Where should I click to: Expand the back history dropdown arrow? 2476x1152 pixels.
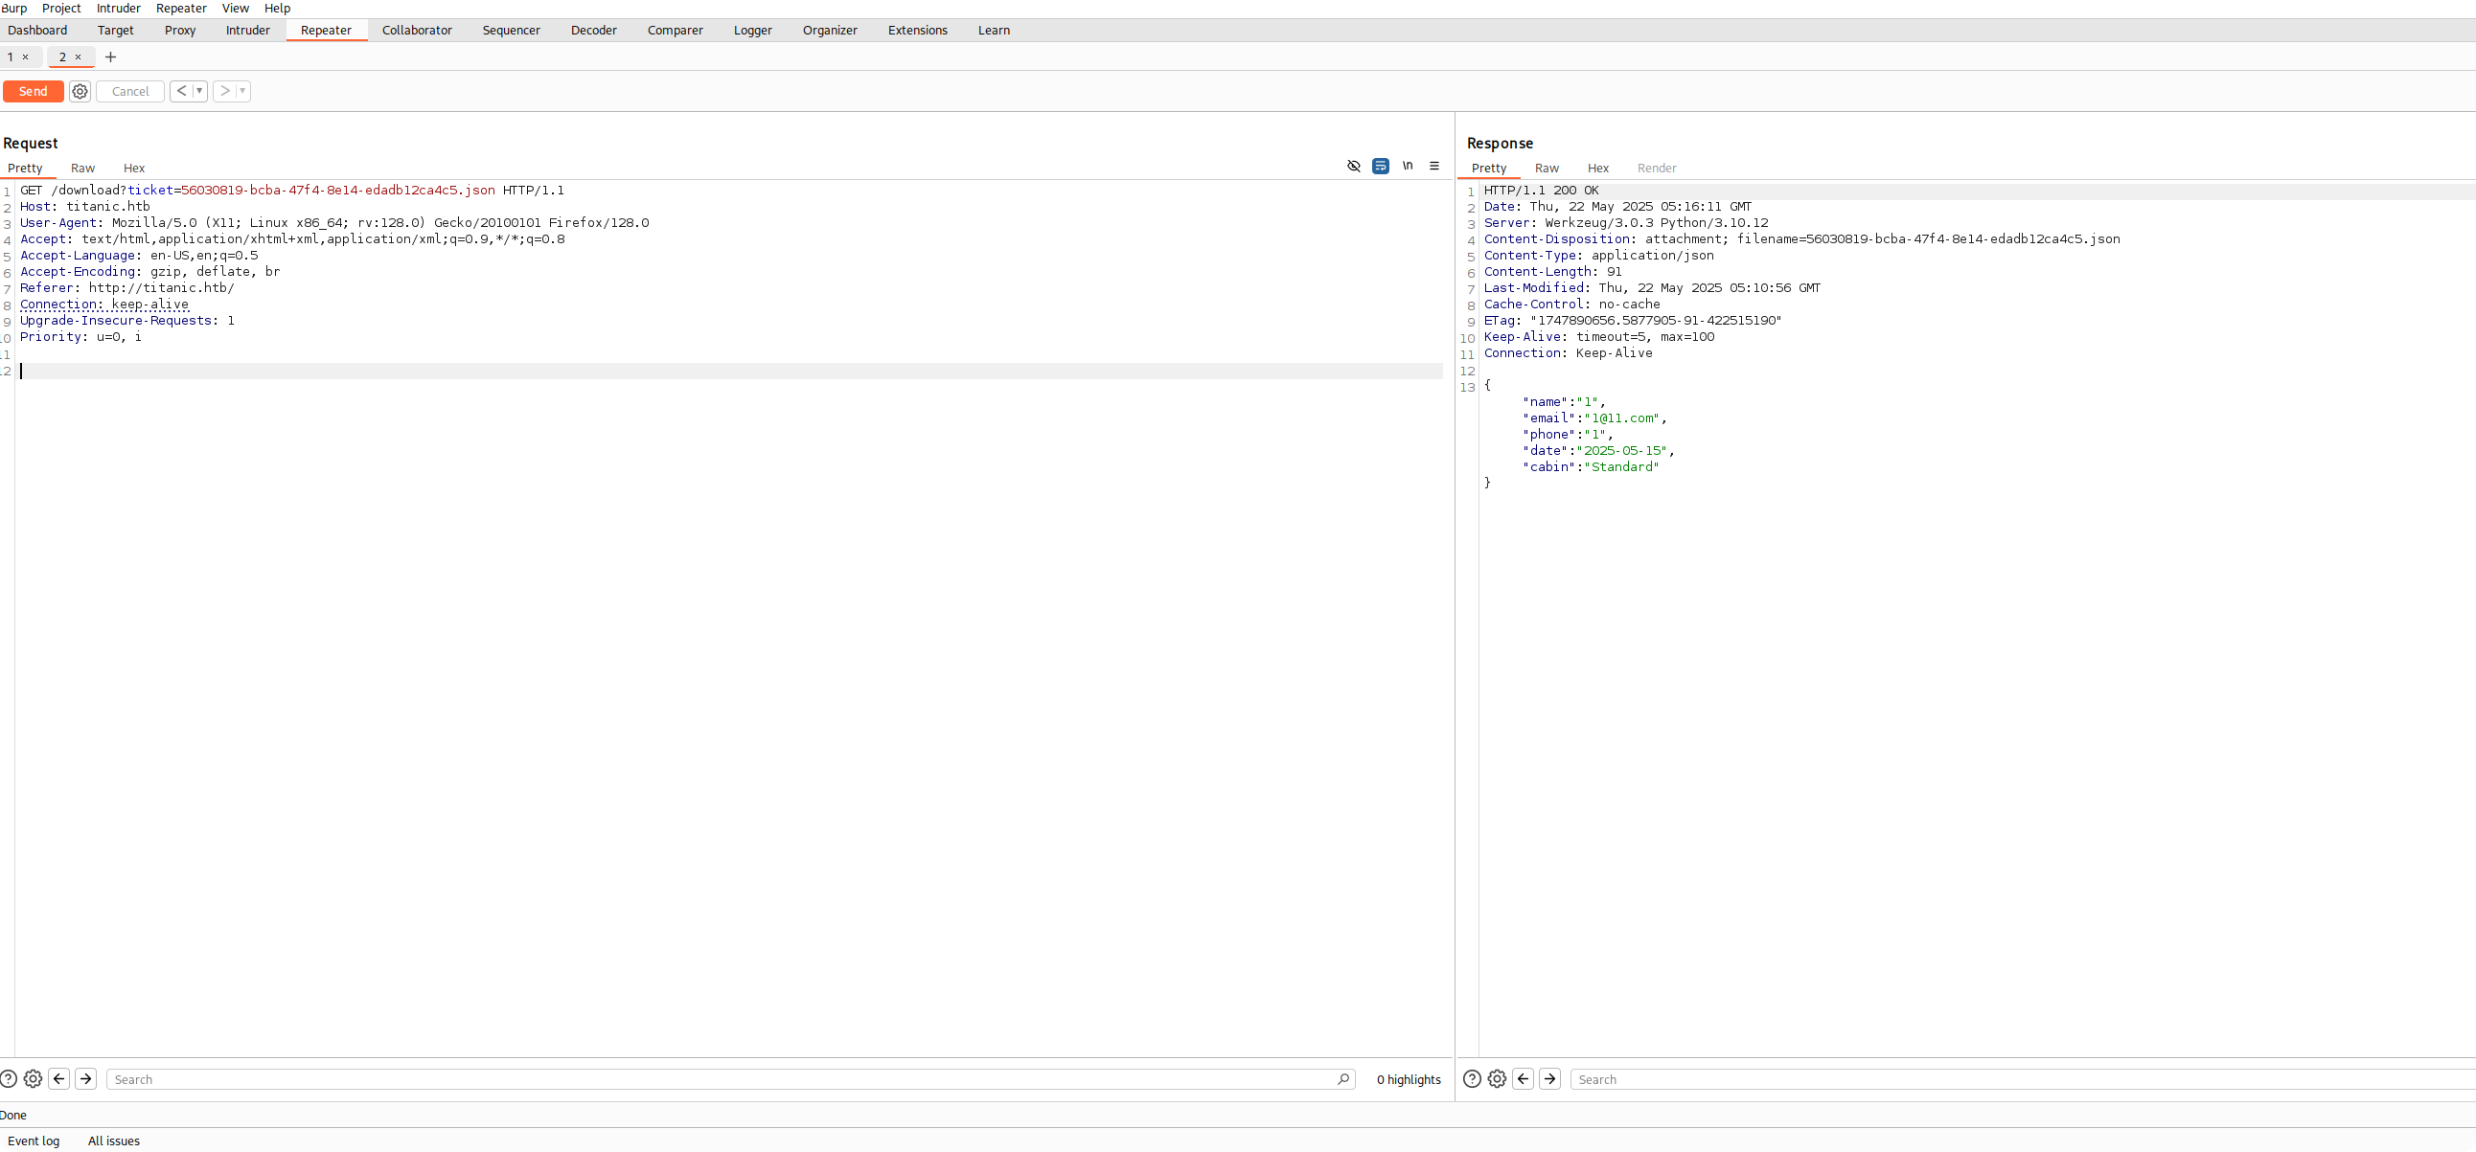[x=200, y=91]
